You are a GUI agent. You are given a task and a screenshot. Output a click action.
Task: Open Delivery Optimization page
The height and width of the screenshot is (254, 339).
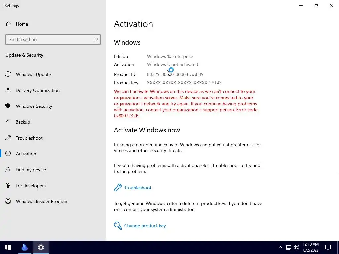[53, 90]
